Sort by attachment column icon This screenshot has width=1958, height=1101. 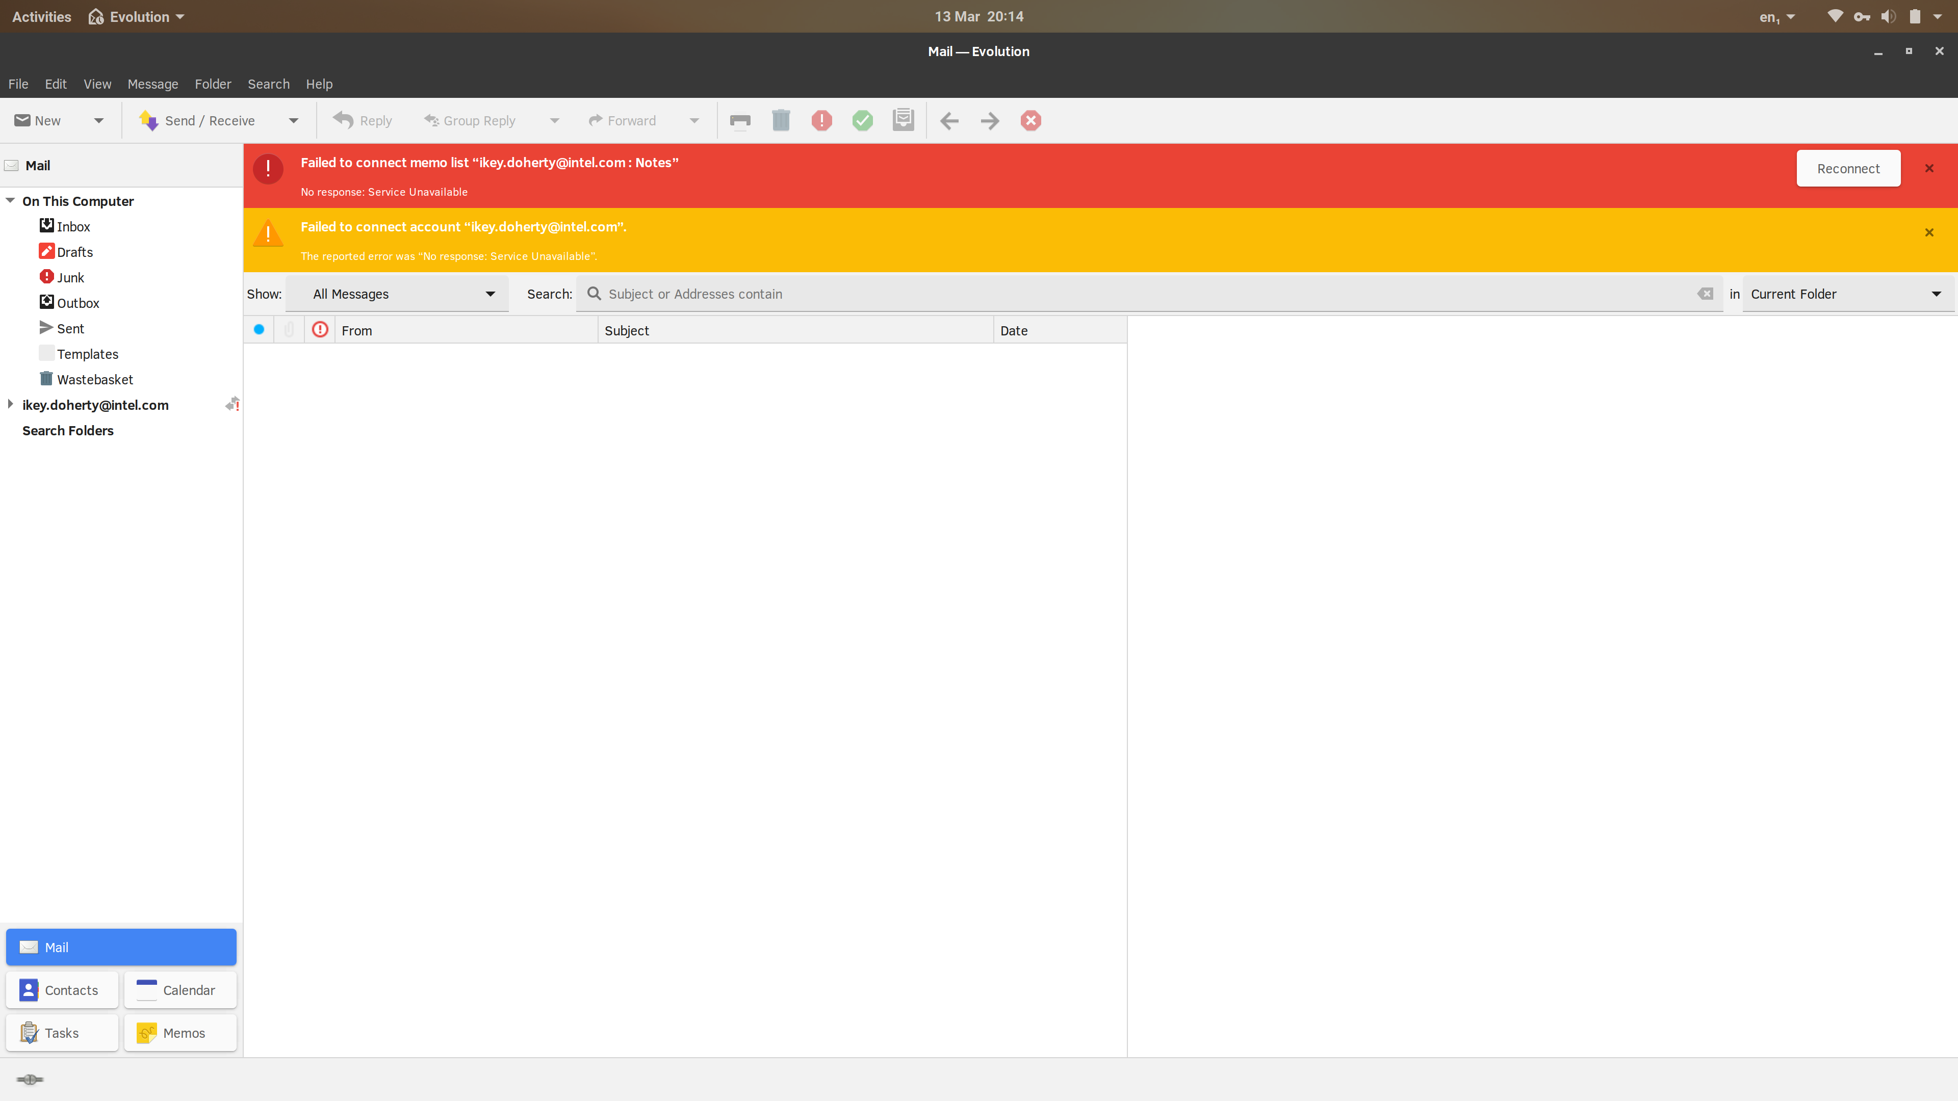point(289,330)
